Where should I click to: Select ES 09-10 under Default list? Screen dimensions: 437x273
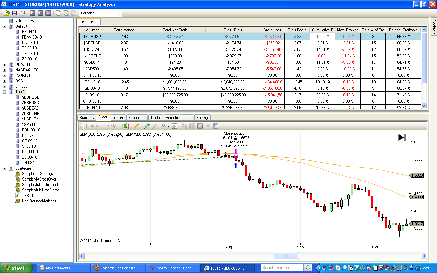30,32
